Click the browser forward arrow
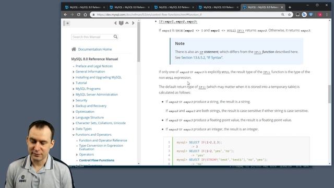 tap(72, 15)
